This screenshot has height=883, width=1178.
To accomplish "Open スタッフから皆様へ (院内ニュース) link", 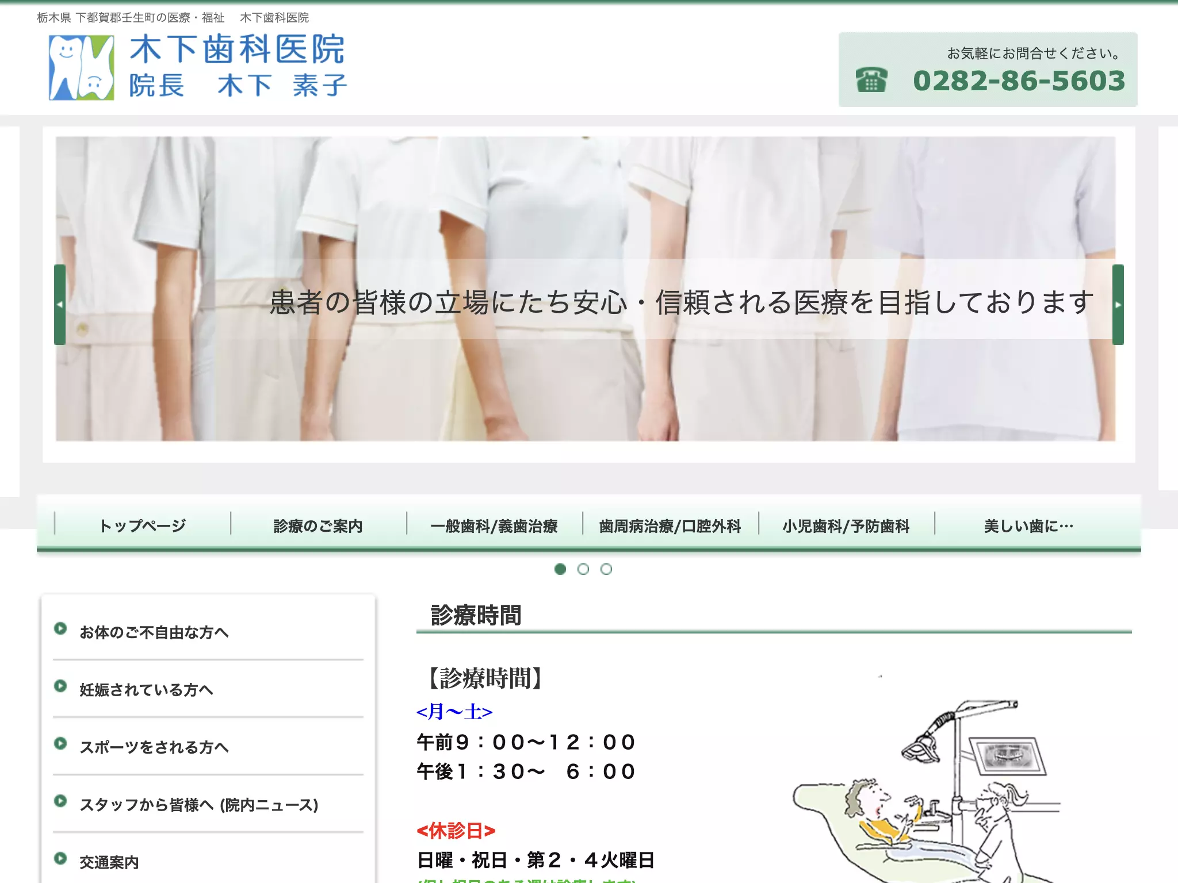I will [199, 805].
